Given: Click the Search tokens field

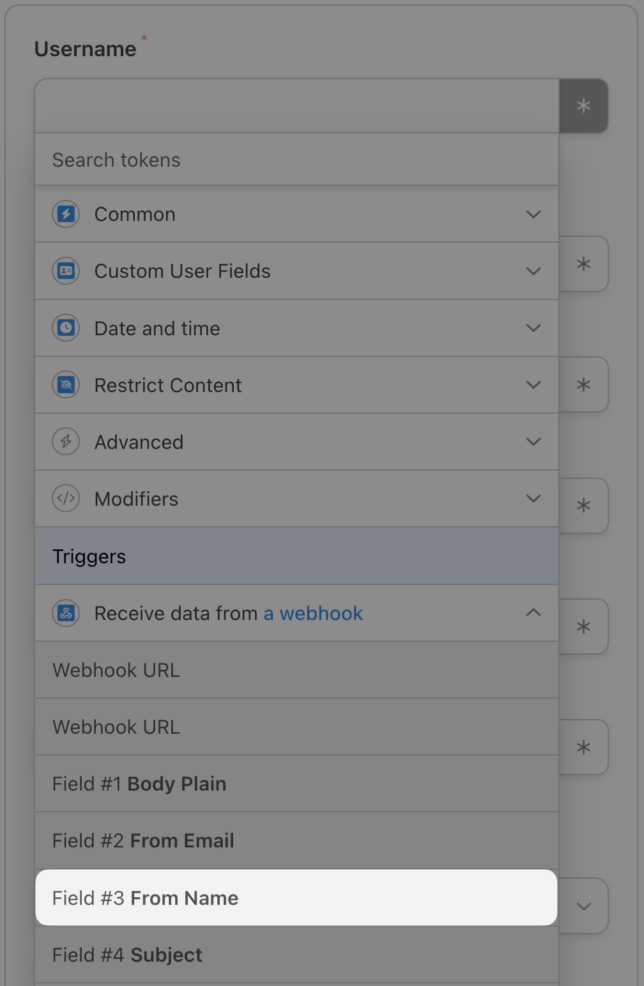Looking at the screenshot, I should (x=296, y=160).
